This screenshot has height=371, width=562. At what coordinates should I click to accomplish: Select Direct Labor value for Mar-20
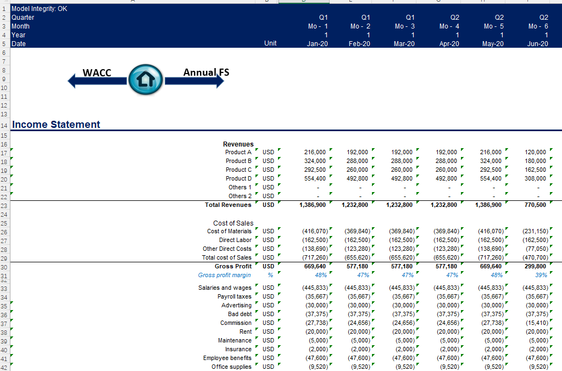402,240
